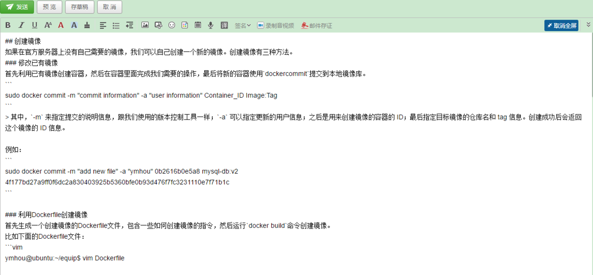Click the line '例如：'
The width and height of the screenshot is (593, 275).
14,150
